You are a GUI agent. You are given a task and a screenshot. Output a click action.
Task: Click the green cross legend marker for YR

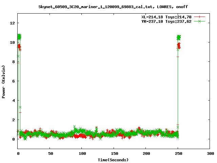pyautogui.click(x=199, y=21)
